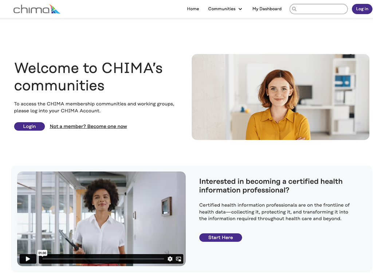The image size is (373, 279).
Task: Click the video thumbnail of woman walking
Action: (x=101, y=214)
